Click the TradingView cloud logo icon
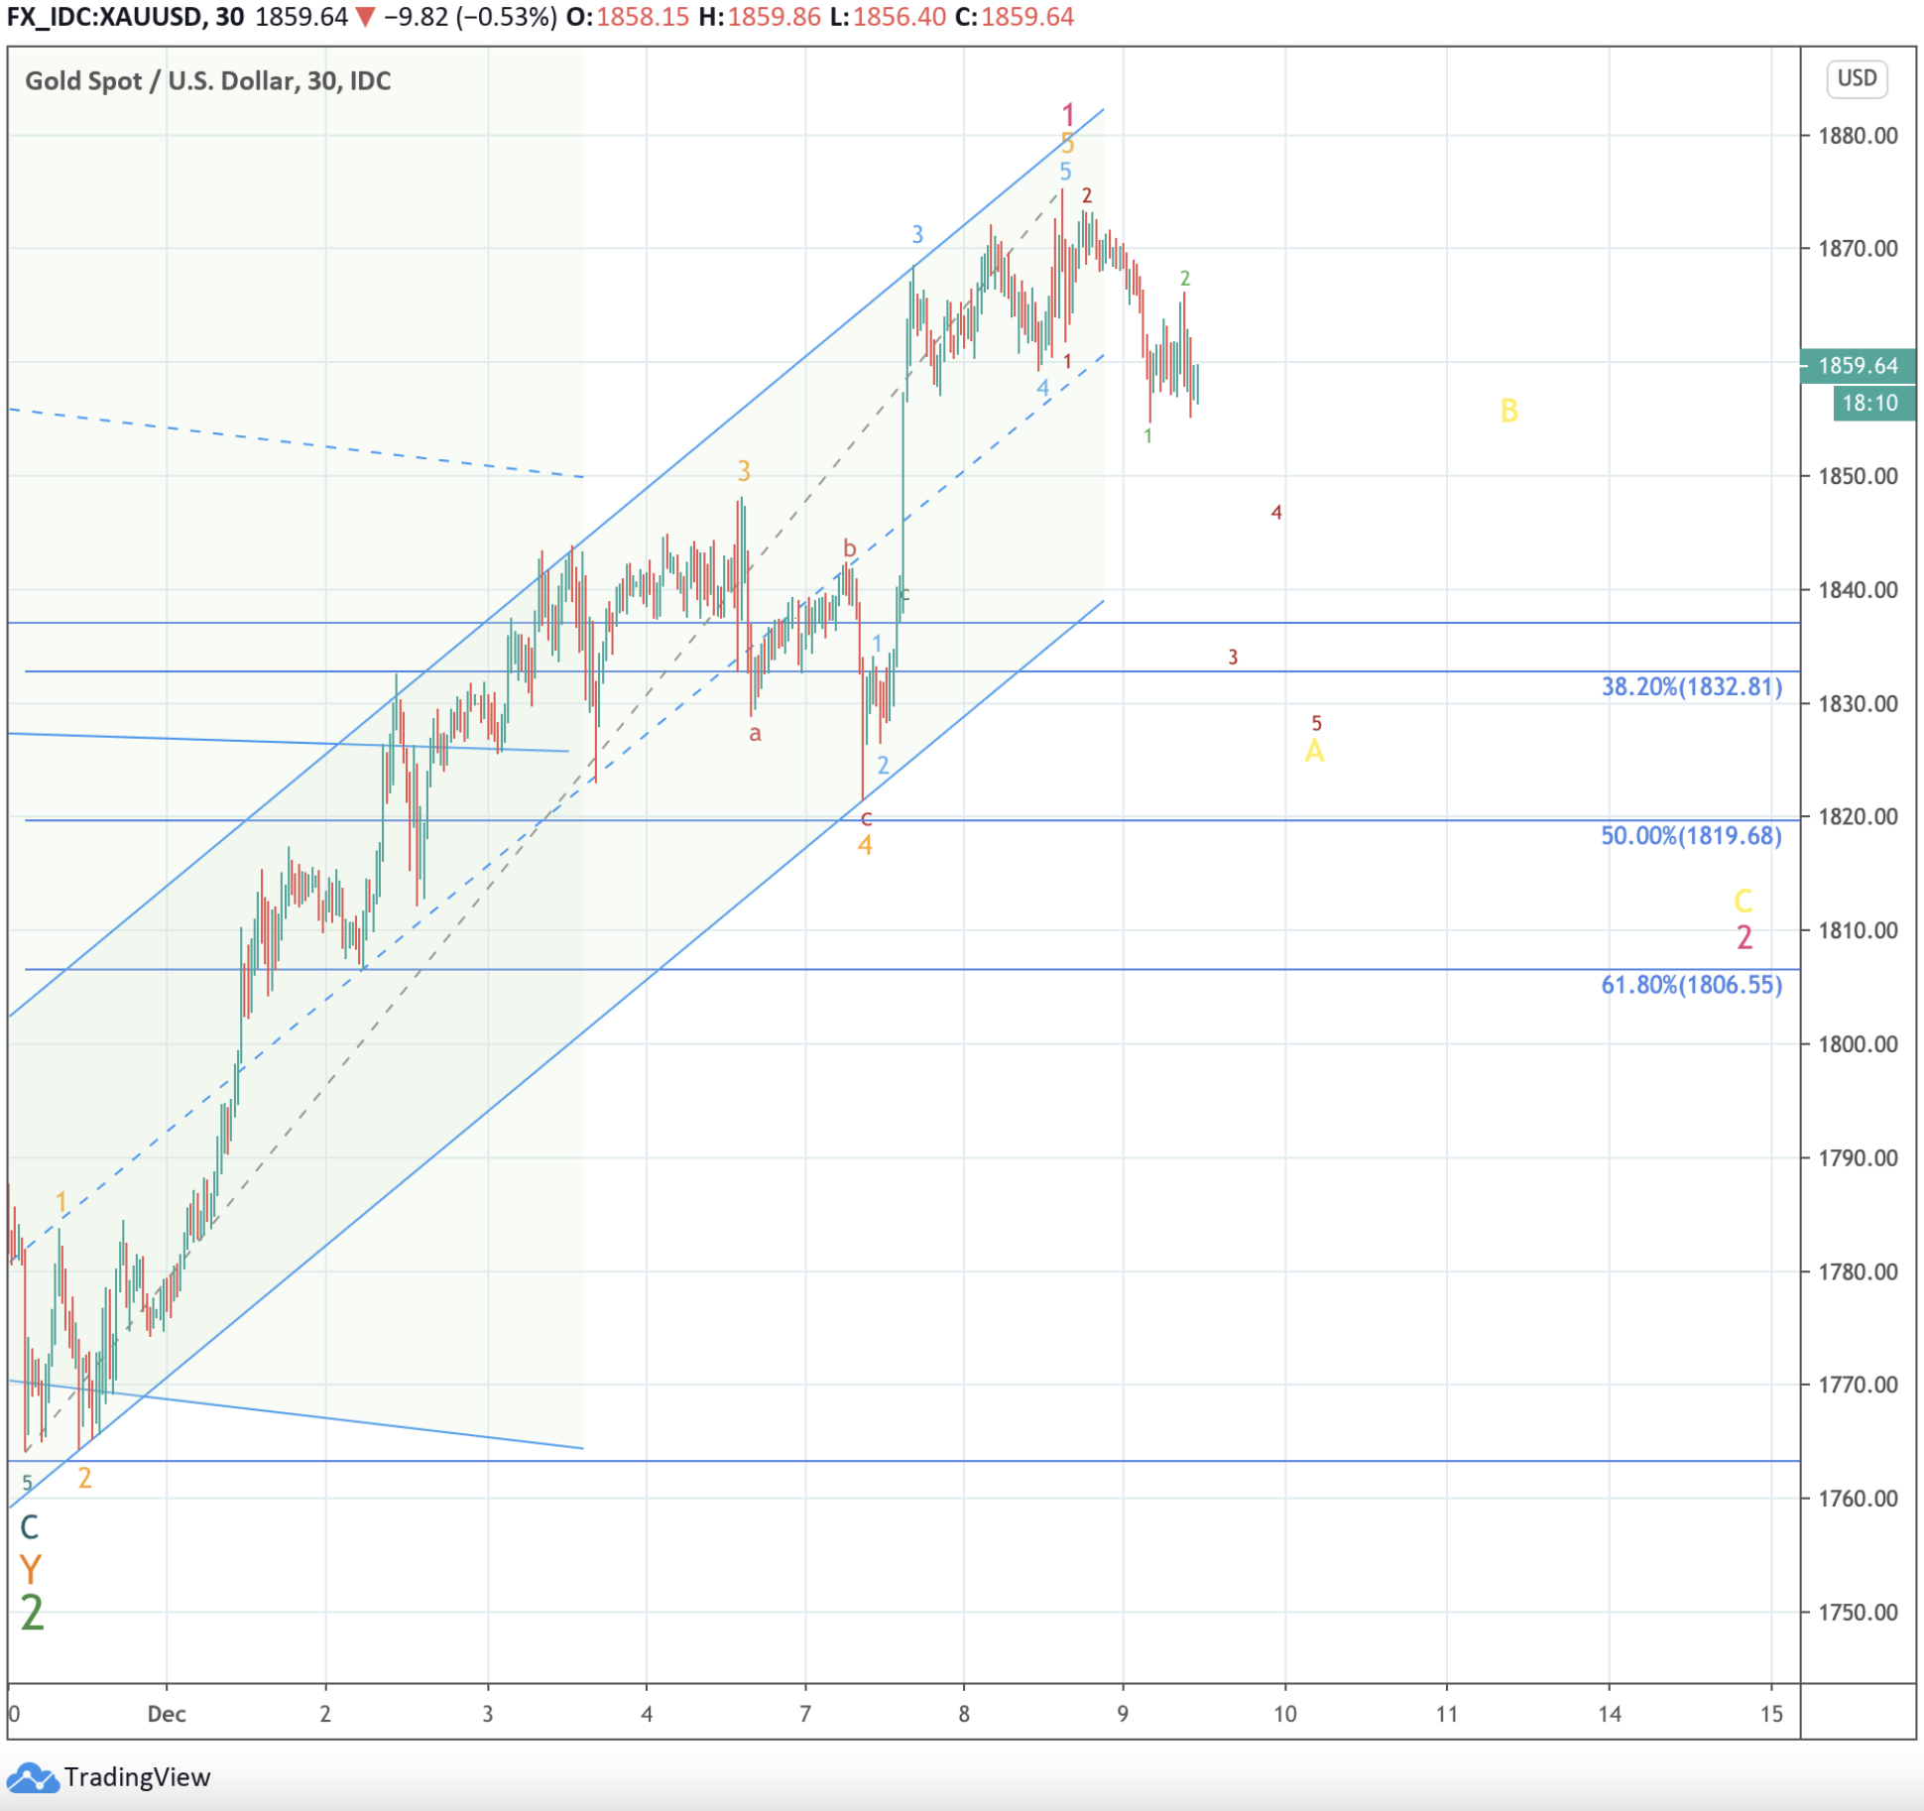 (33, 1778)
